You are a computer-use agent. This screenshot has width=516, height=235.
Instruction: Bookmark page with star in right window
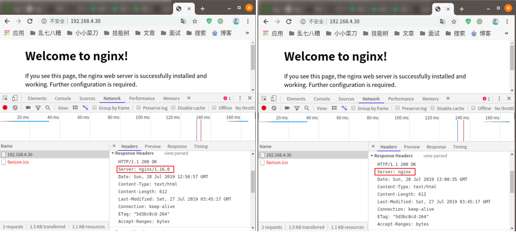[454, 22]
